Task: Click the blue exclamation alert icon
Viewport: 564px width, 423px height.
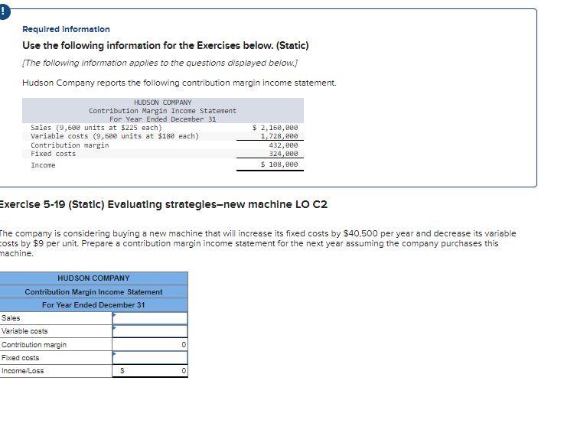Action: (x=4, y=12)
